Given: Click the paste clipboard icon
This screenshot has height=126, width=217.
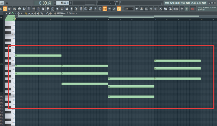Looking at the screenshot, I should 170,9.
